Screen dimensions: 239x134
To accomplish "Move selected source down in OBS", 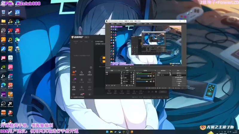I will coord(132,85).
